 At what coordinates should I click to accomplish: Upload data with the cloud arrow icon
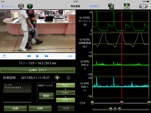(x=57, y=78)
